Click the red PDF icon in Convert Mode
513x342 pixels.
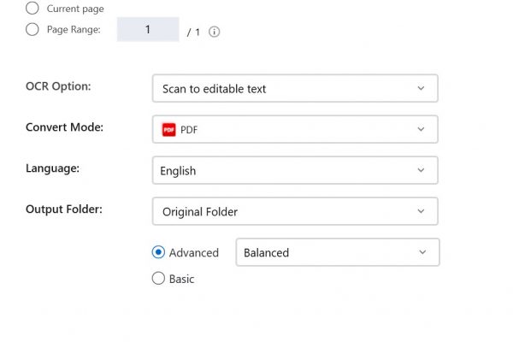(x=168, y=130)
